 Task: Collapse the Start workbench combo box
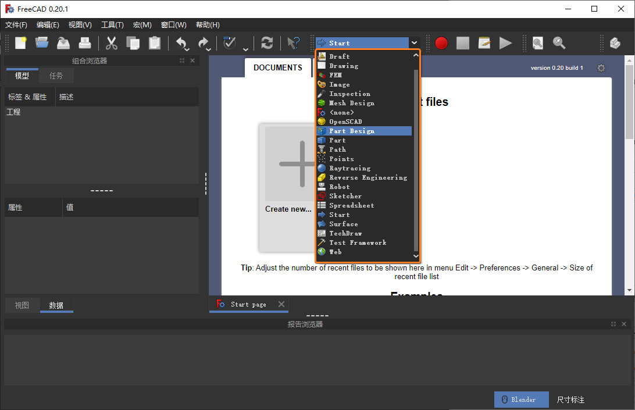point(414,42)
